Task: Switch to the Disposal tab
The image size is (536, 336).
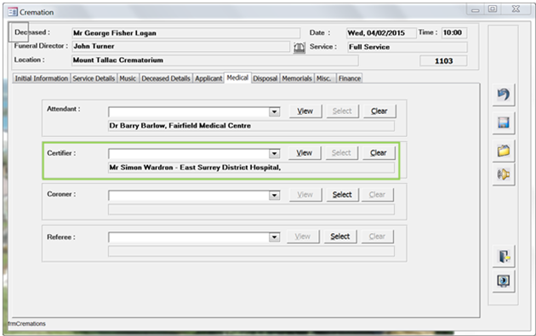Action: (x=265, y=78)
